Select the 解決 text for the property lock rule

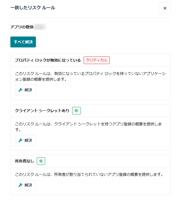coord(28,90)
